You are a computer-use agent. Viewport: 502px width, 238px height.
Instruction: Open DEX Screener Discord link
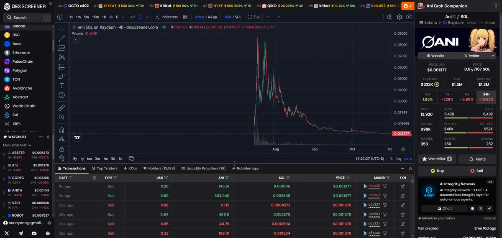34,233
